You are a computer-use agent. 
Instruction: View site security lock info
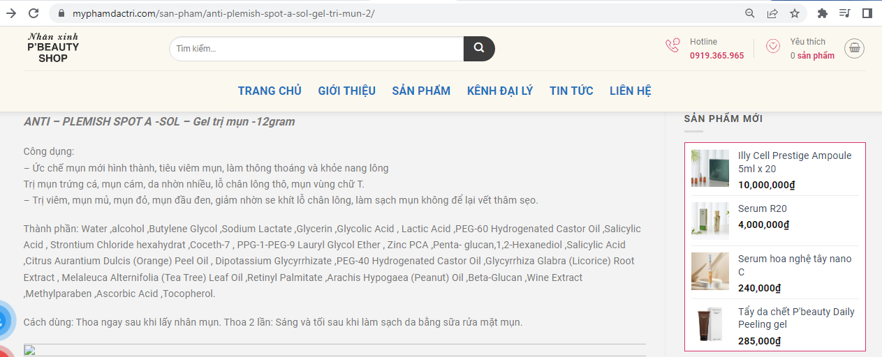point(61,13)
